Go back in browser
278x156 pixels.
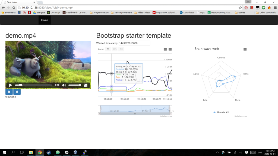click(x=3, y=8)
